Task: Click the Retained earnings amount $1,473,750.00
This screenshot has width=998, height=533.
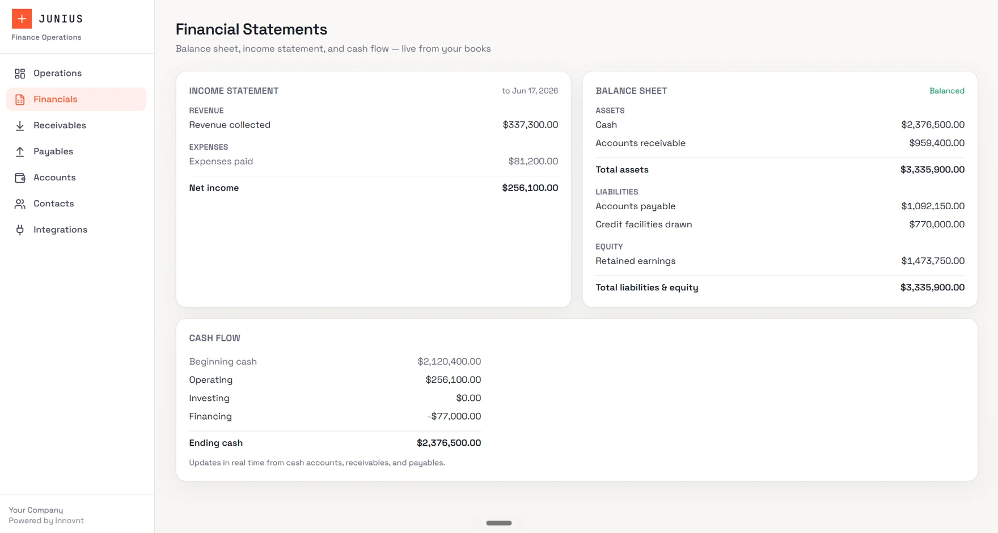Action: click(933, 261)
